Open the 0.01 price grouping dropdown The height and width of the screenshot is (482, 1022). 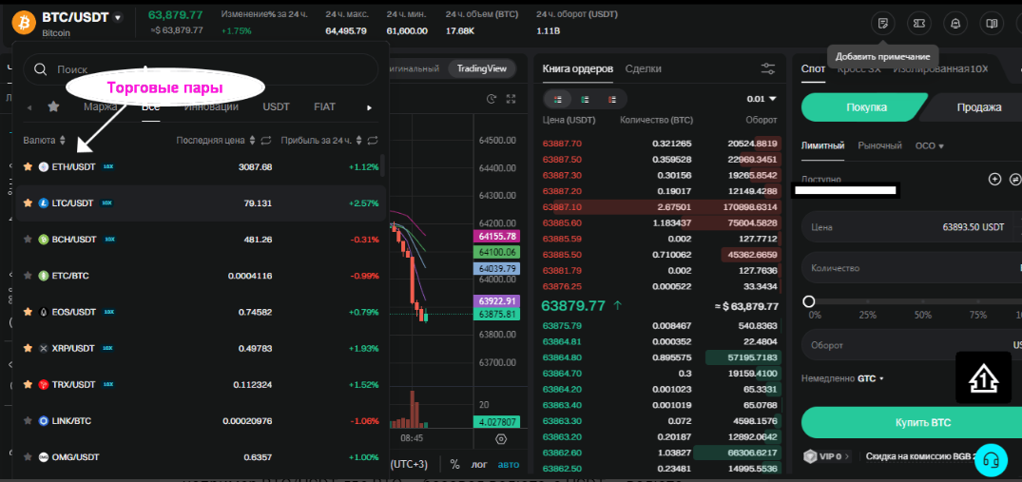(762, 99)
